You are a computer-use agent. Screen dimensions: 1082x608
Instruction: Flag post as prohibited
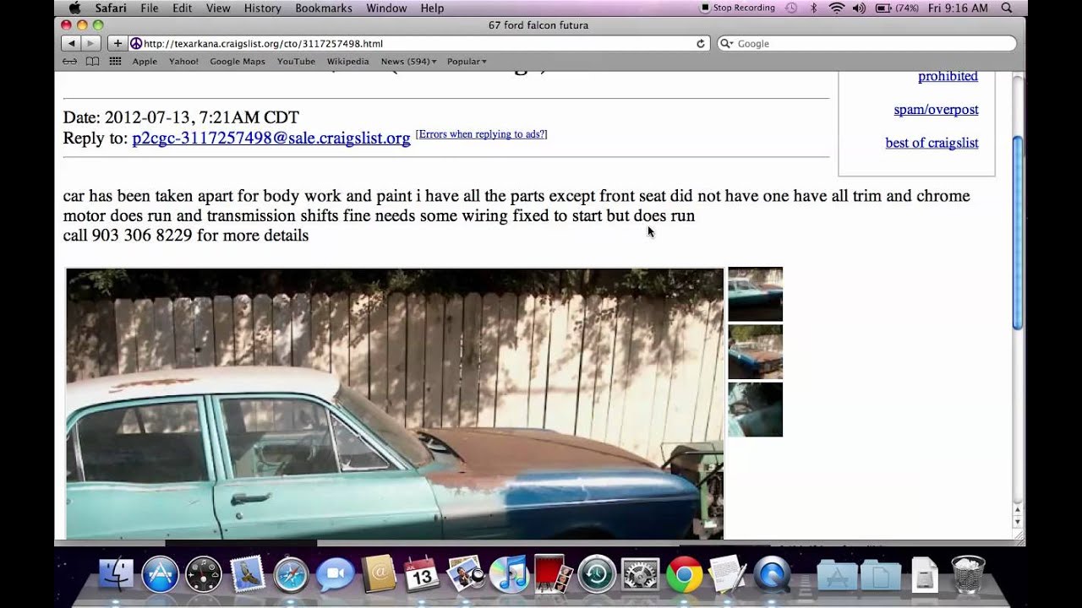point(948,76)
